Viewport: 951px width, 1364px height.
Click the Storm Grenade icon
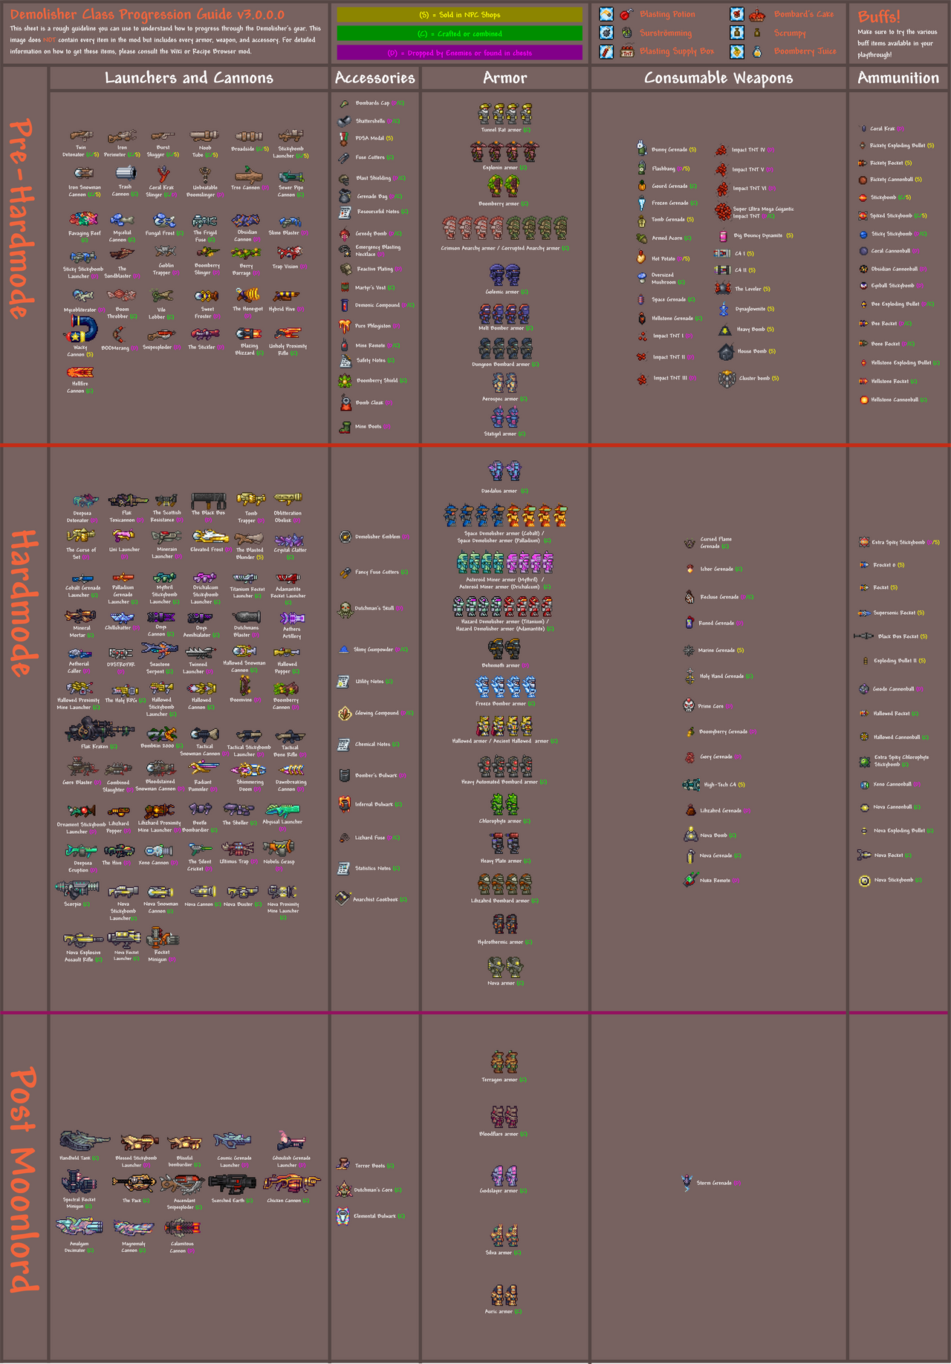687,1182
